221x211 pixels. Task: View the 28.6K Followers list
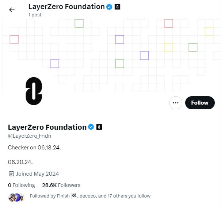pyautogui.click(x=61, y=185)
